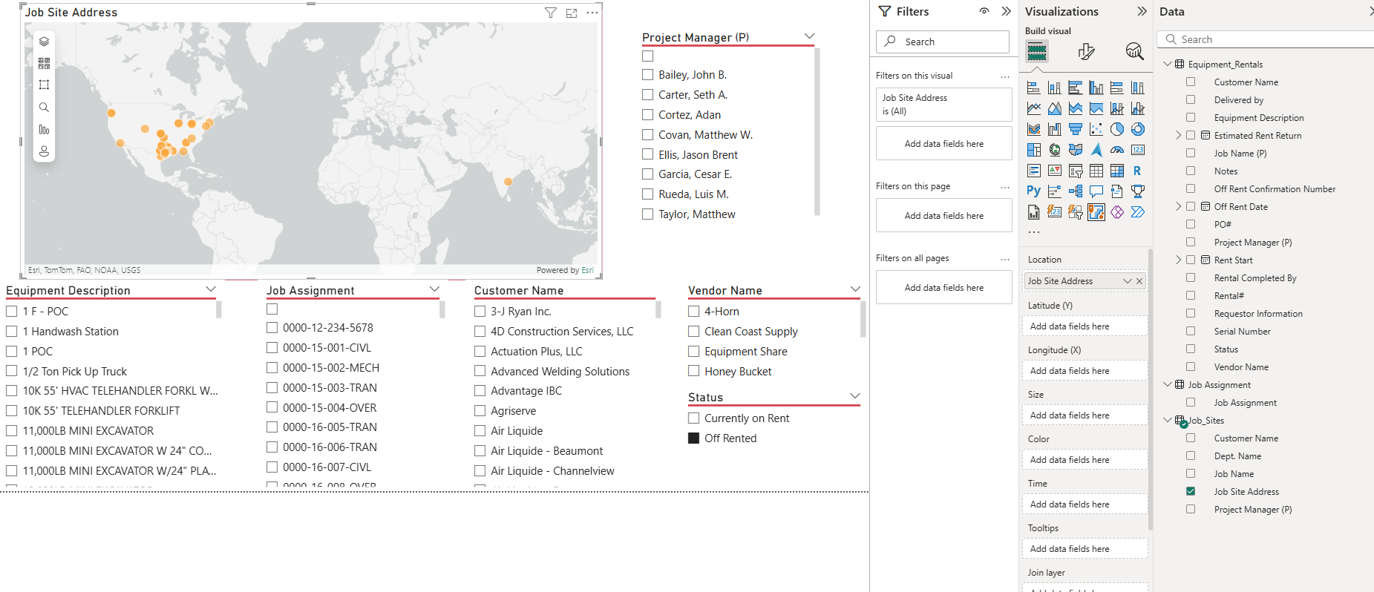
Task: Open focus mode for Job Site Address map
Action: (x=572, y=13)
